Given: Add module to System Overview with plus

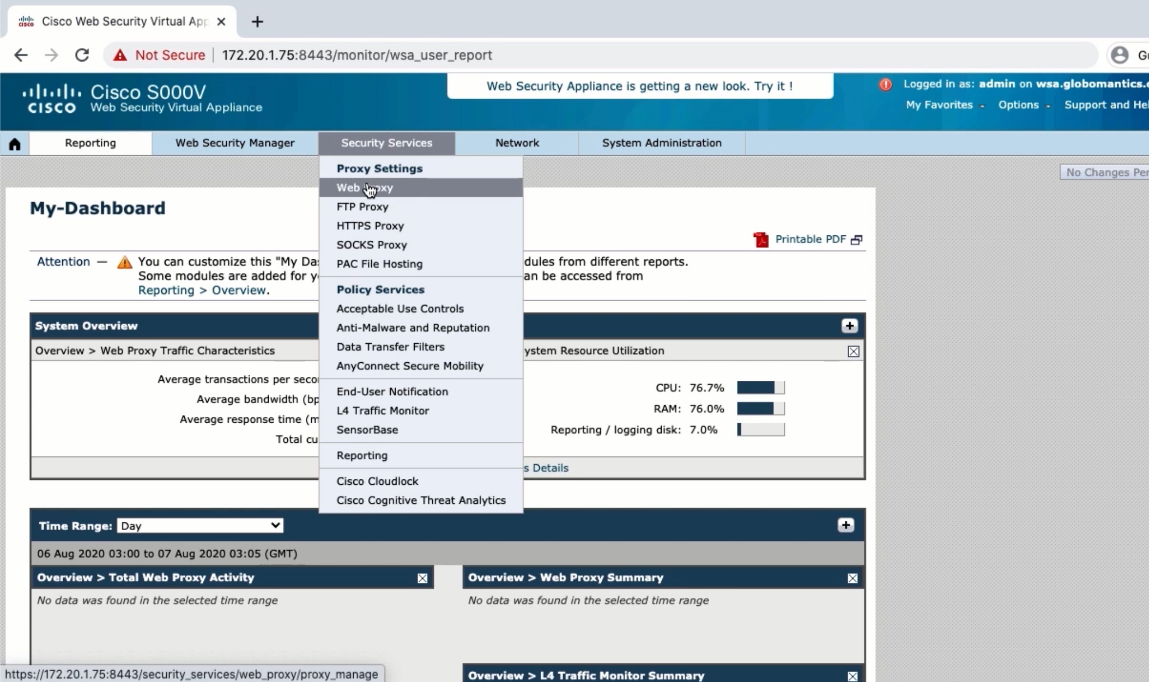Looking at the screenshot, I should pos(849,326).
